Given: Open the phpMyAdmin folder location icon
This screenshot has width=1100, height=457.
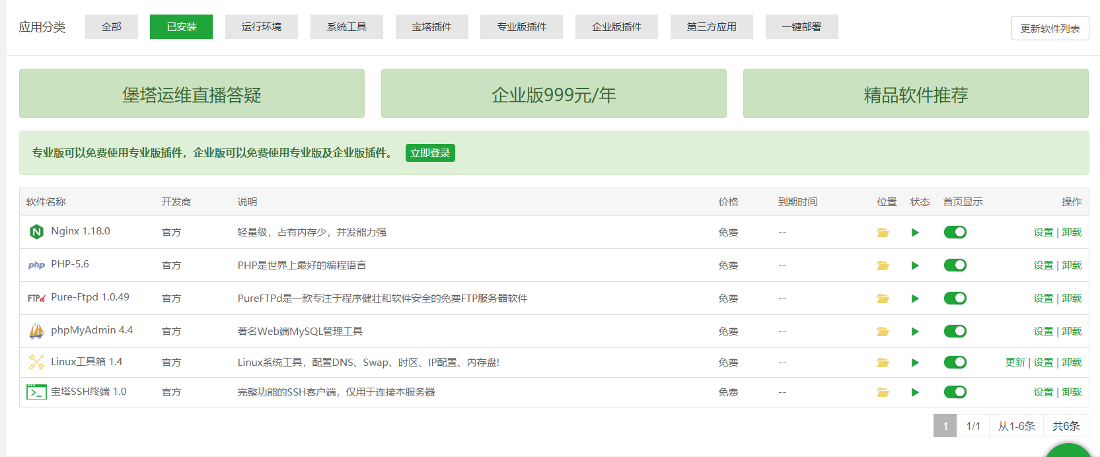Looking at the screenshot, I should click(883, 332).
